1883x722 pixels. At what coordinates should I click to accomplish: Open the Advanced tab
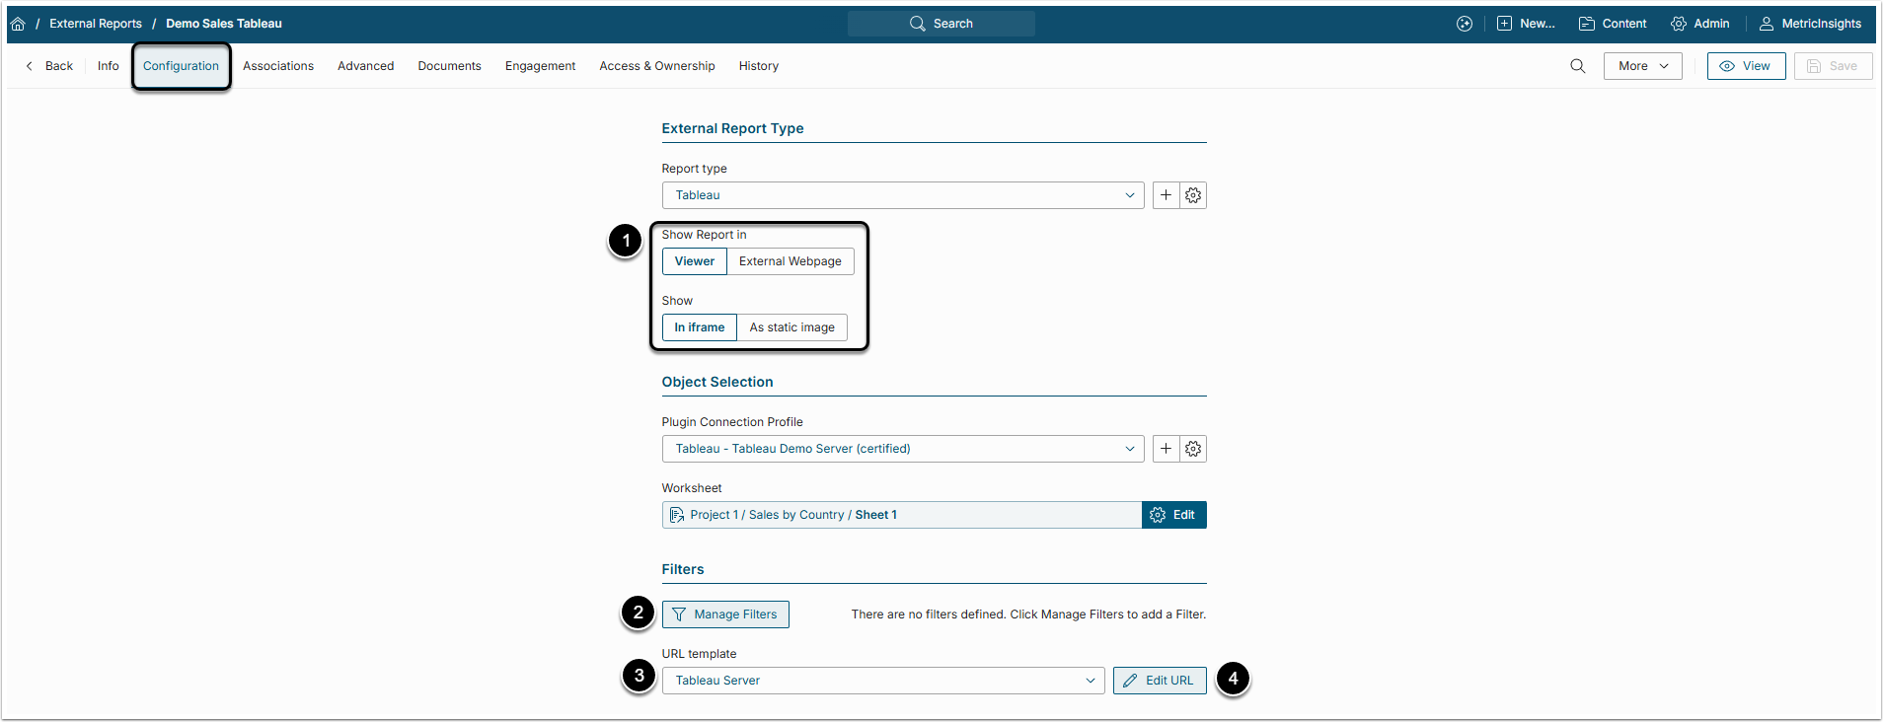pos(366,66)
